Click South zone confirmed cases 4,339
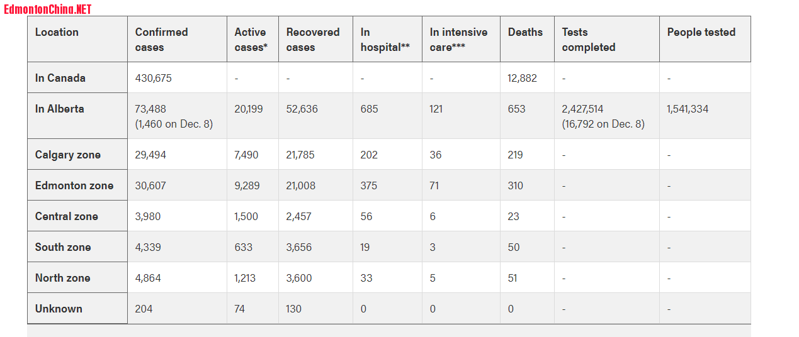799x337 pixels. (x=149, y=247)
